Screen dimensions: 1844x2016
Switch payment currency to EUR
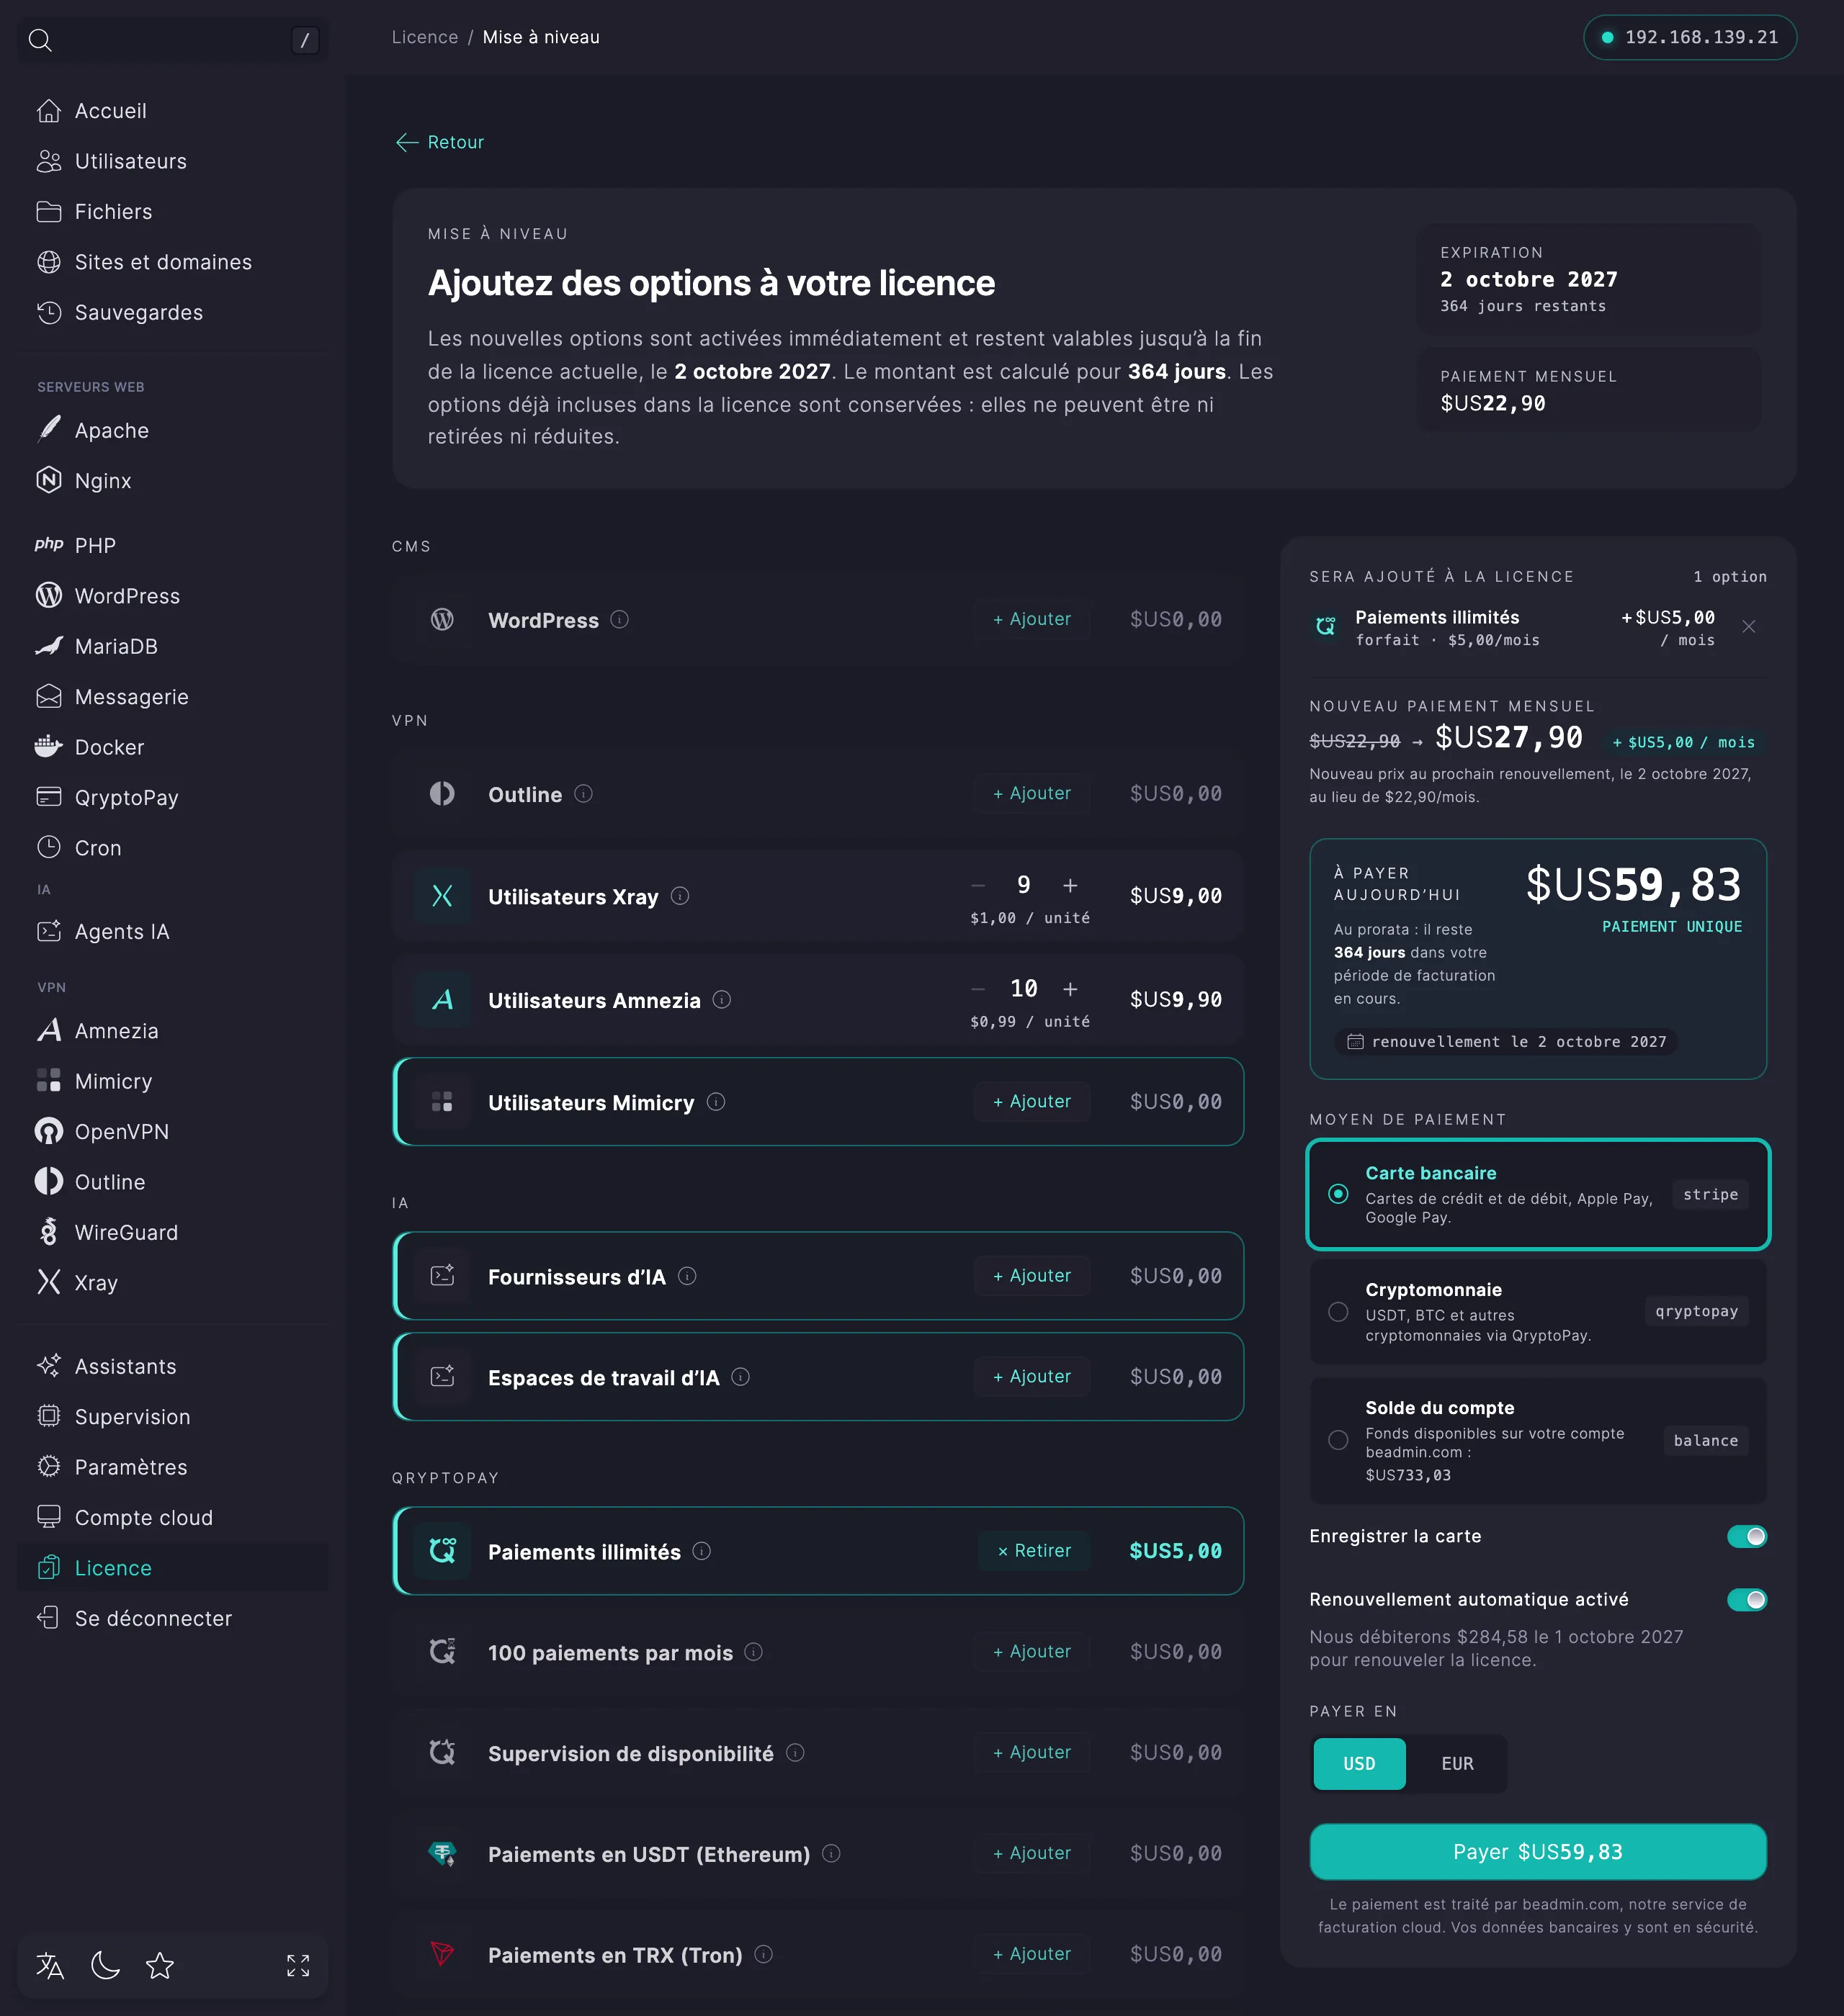click(x=1456, y=1764)
